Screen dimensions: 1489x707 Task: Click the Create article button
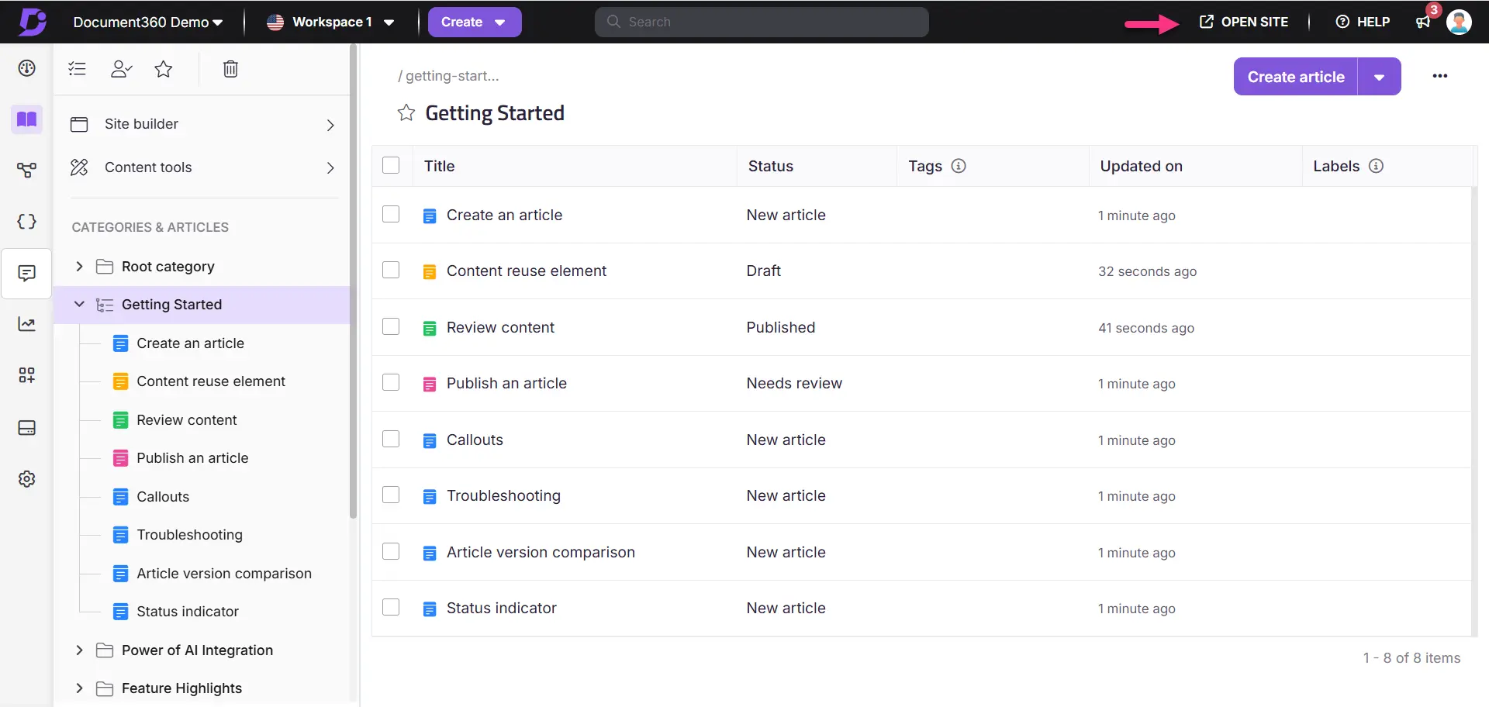coord(1295,77)
